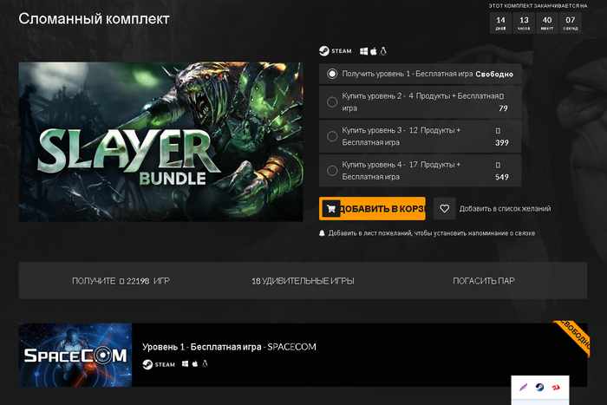Select the level 1 free game radio option
This screenshot has height=405, width=607.
coord(332,74)
